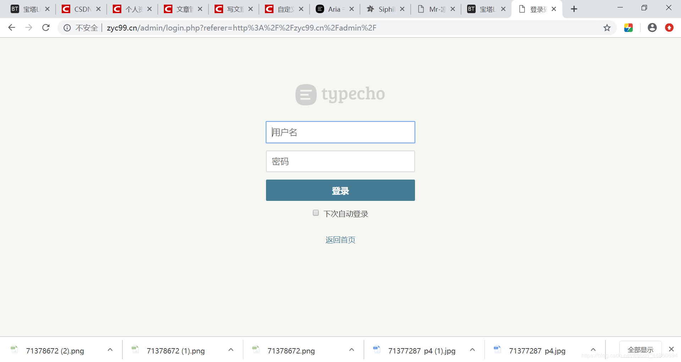The height and width of the screenshot is (362, 681).
Task: Close the downloads bar
Action: [671, 349]
